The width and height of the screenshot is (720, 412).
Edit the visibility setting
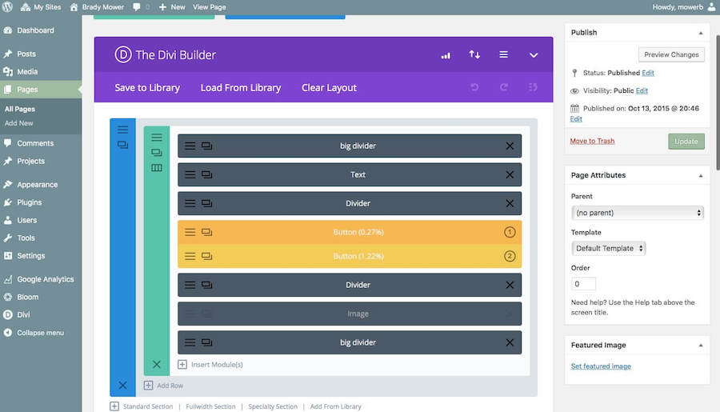[642, 91]
